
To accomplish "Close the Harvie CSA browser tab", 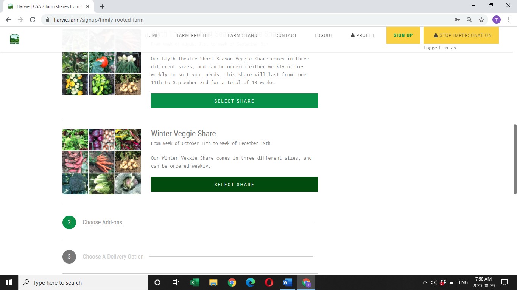I will tap(88, 6).
